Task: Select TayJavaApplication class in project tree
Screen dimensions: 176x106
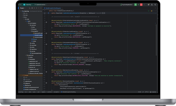Action: click(35, 53)
